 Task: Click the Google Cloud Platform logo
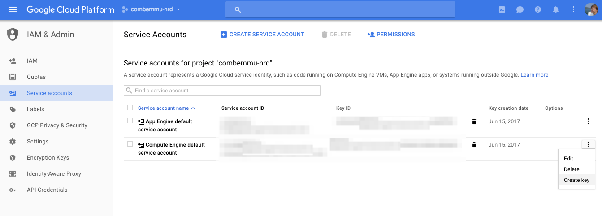click(x=70, y=9)
